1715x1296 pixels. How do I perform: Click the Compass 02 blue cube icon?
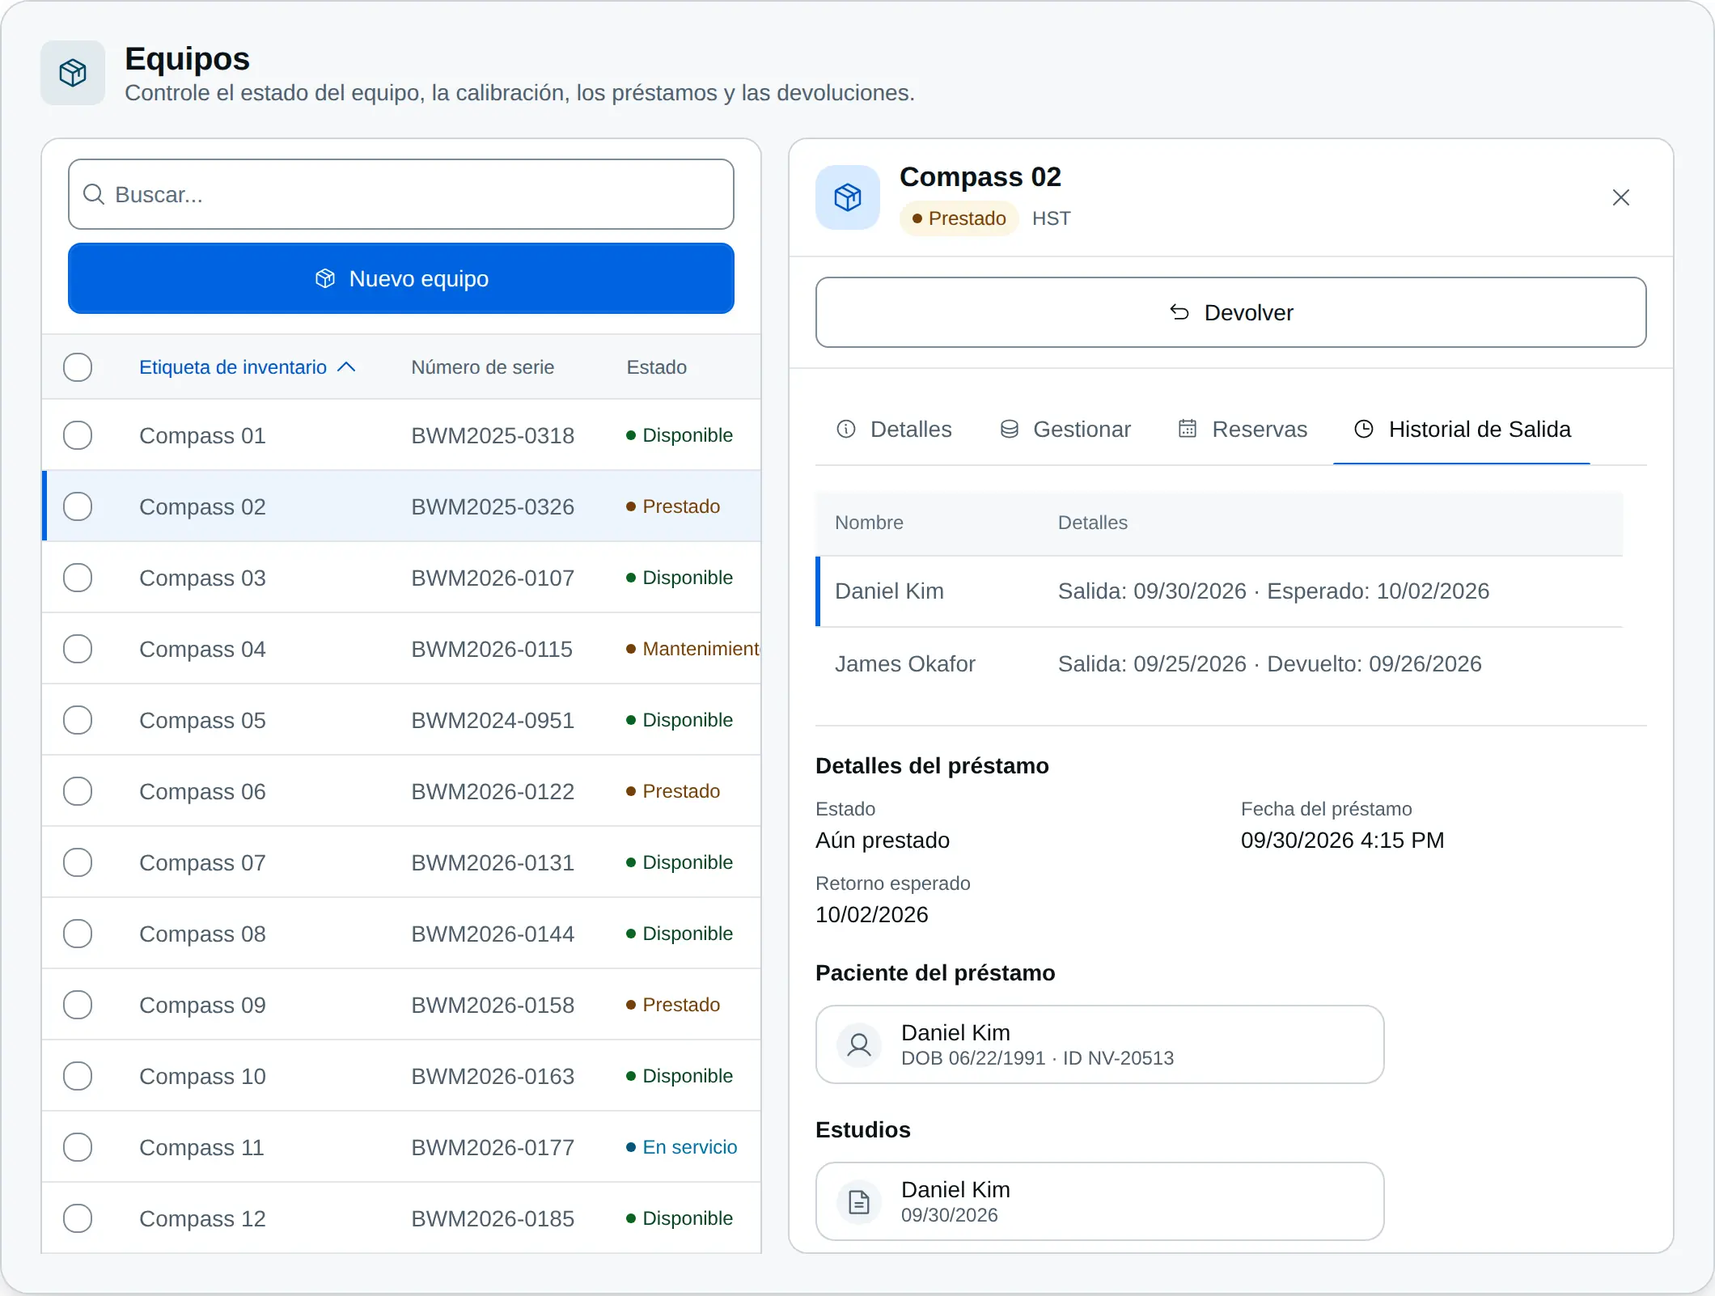847,197
